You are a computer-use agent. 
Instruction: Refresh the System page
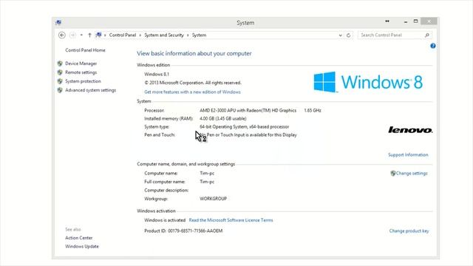tap(348, 35)
